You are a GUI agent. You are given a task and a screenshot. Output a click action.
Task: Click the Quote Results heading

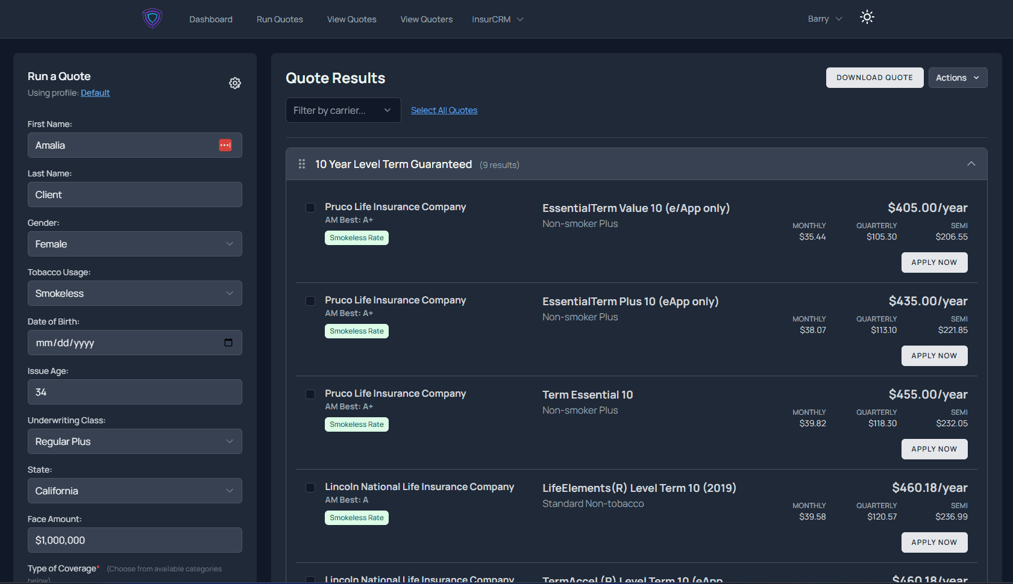pos(335,78)
